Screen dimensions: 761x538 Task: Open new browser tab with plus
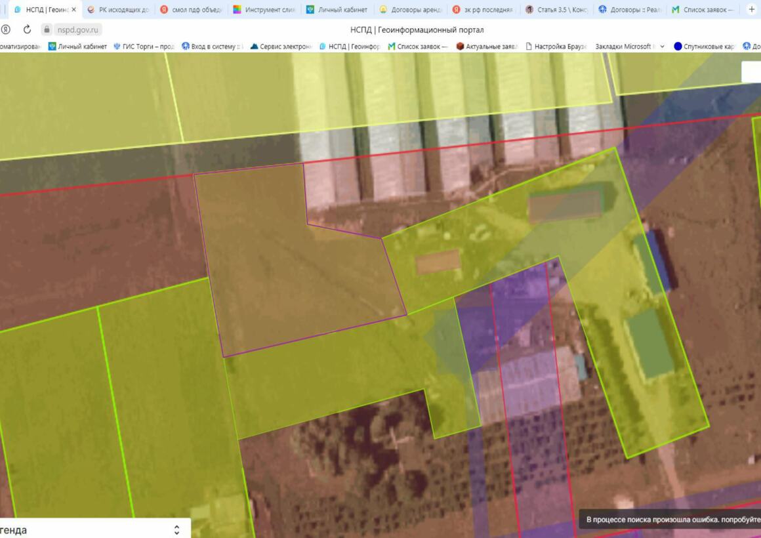click(751, 10)
